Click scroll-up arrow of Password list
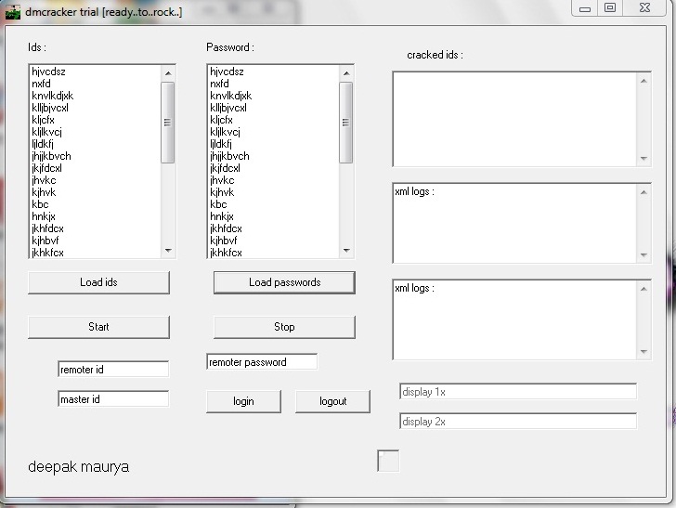This screenshot has width=676, height=508. tap(346, 73)
